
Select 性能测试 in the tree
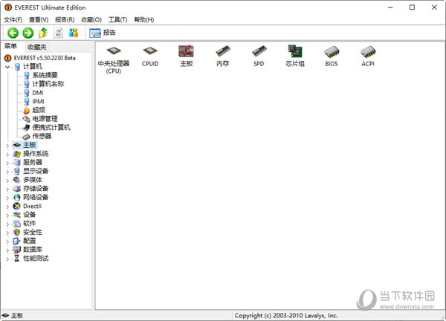[x=36, y=259]
